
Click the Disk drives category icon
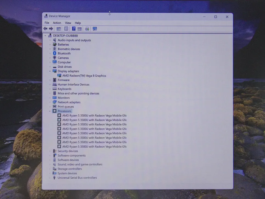[x=54, y=67]
